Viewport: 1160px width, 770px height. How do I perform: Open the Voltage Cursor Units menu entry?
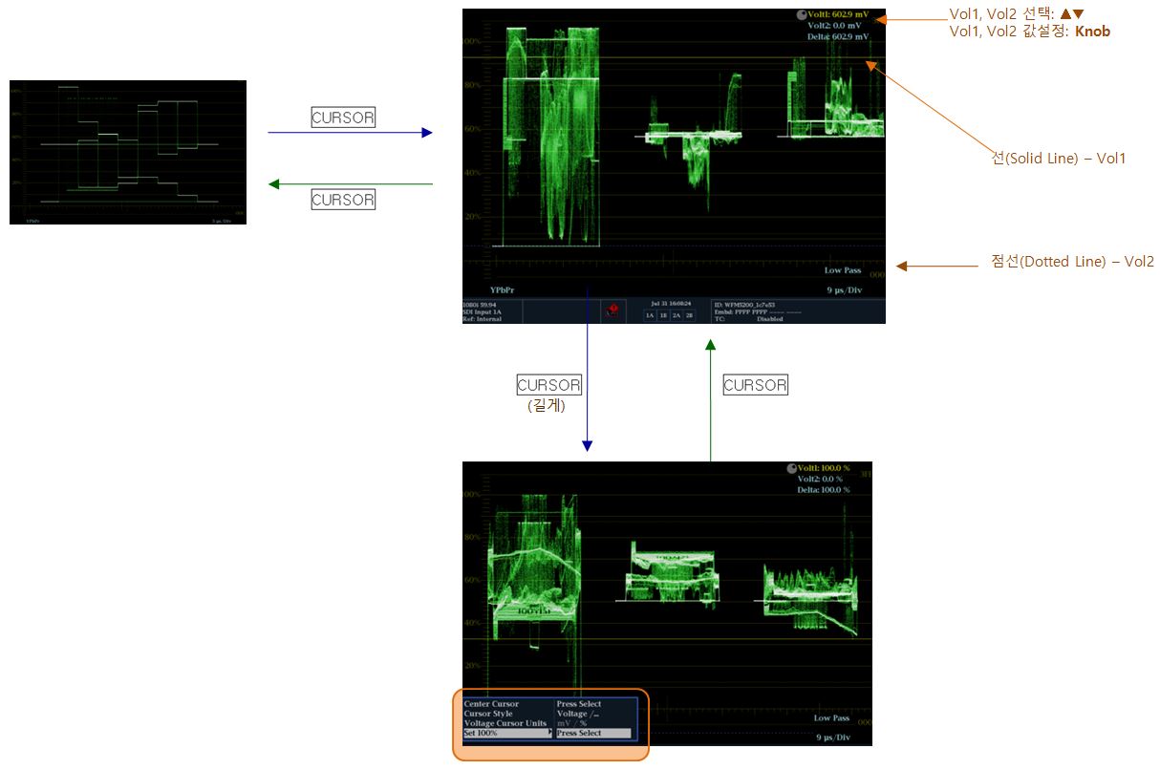(505, 723)
